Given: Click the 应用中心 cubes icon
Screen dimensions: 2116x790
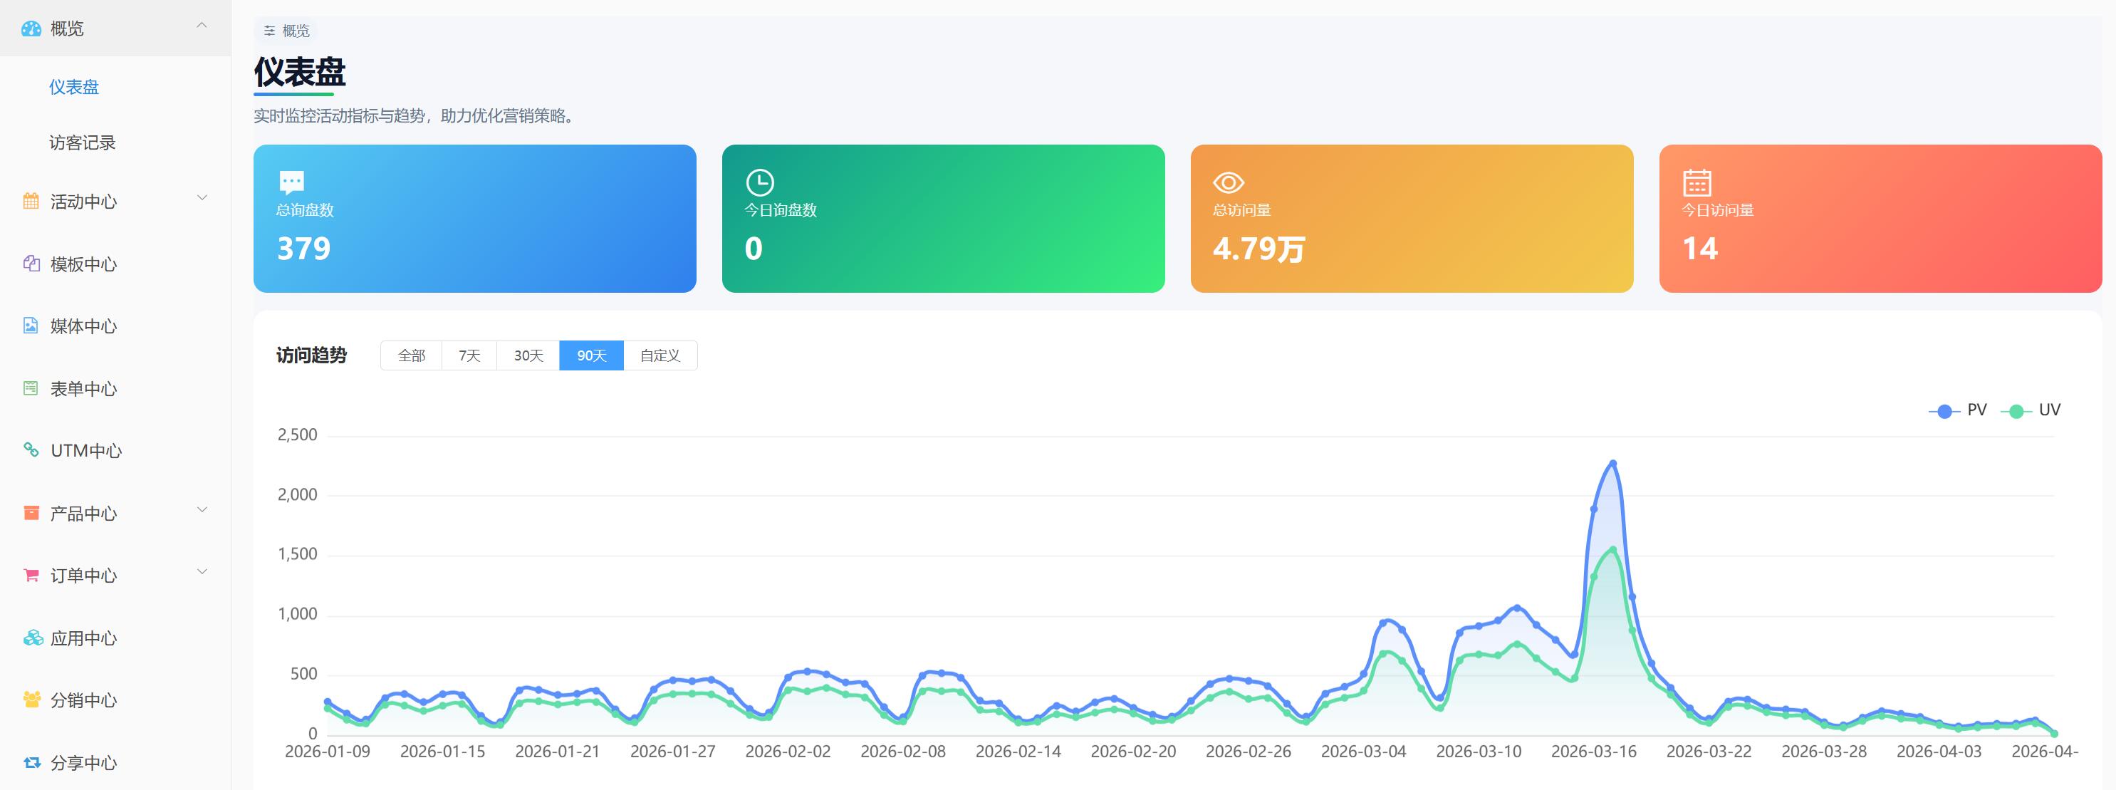Looking at the screenshot, I should click(32, 638).
